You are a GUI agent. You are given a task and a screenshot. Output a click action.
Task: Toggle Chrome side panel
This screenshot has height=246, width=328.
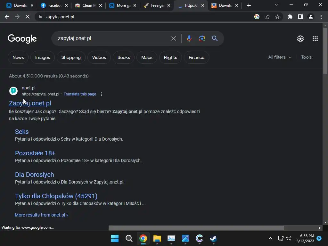point(300,17)
